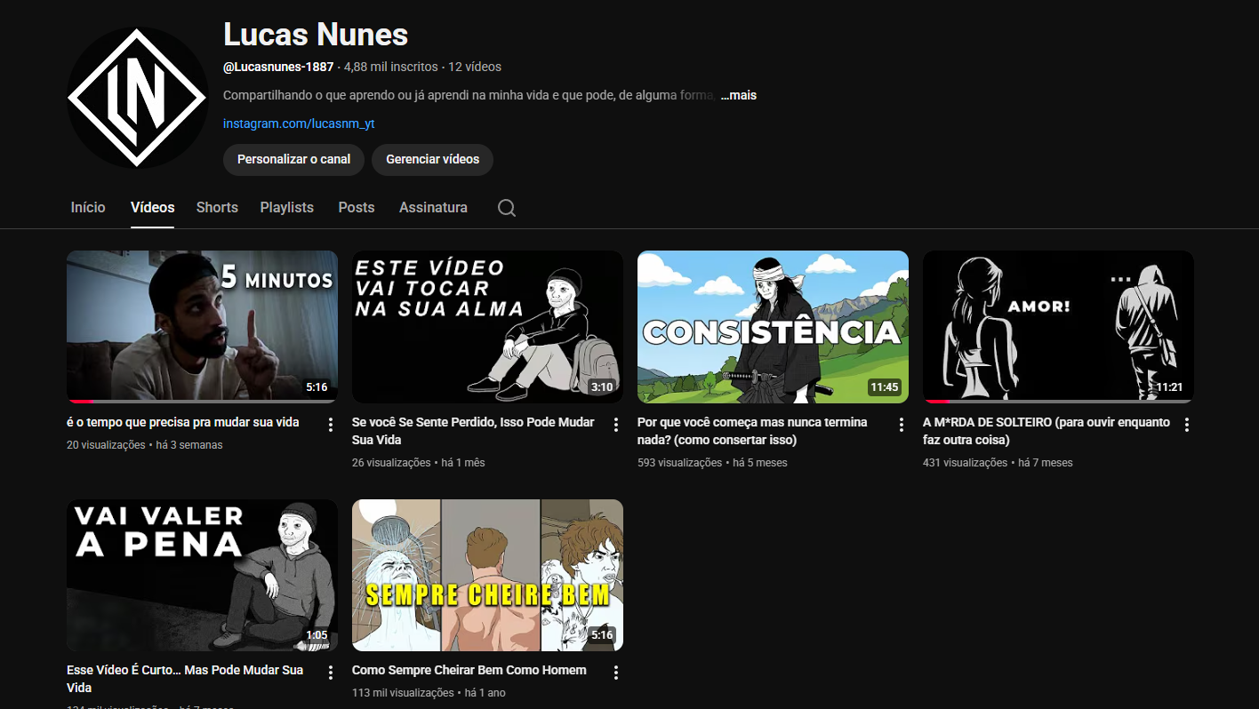Open the instagram.com/lucasnm_yt link

[299, 123]
